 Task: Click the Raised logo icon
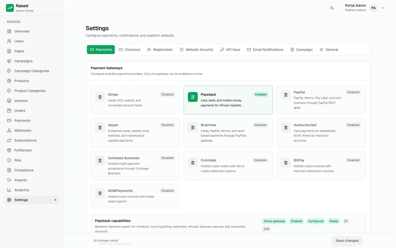tap(10, 8)
